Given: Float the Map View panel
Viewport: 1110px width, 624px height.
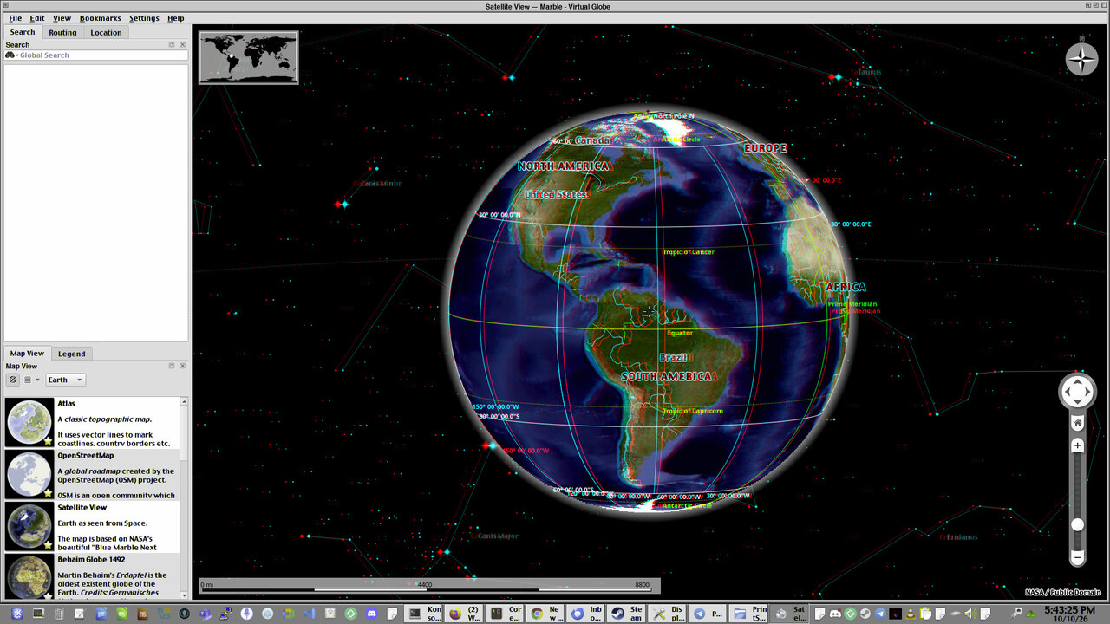Looking at the screenshot, I should [172, 366].
